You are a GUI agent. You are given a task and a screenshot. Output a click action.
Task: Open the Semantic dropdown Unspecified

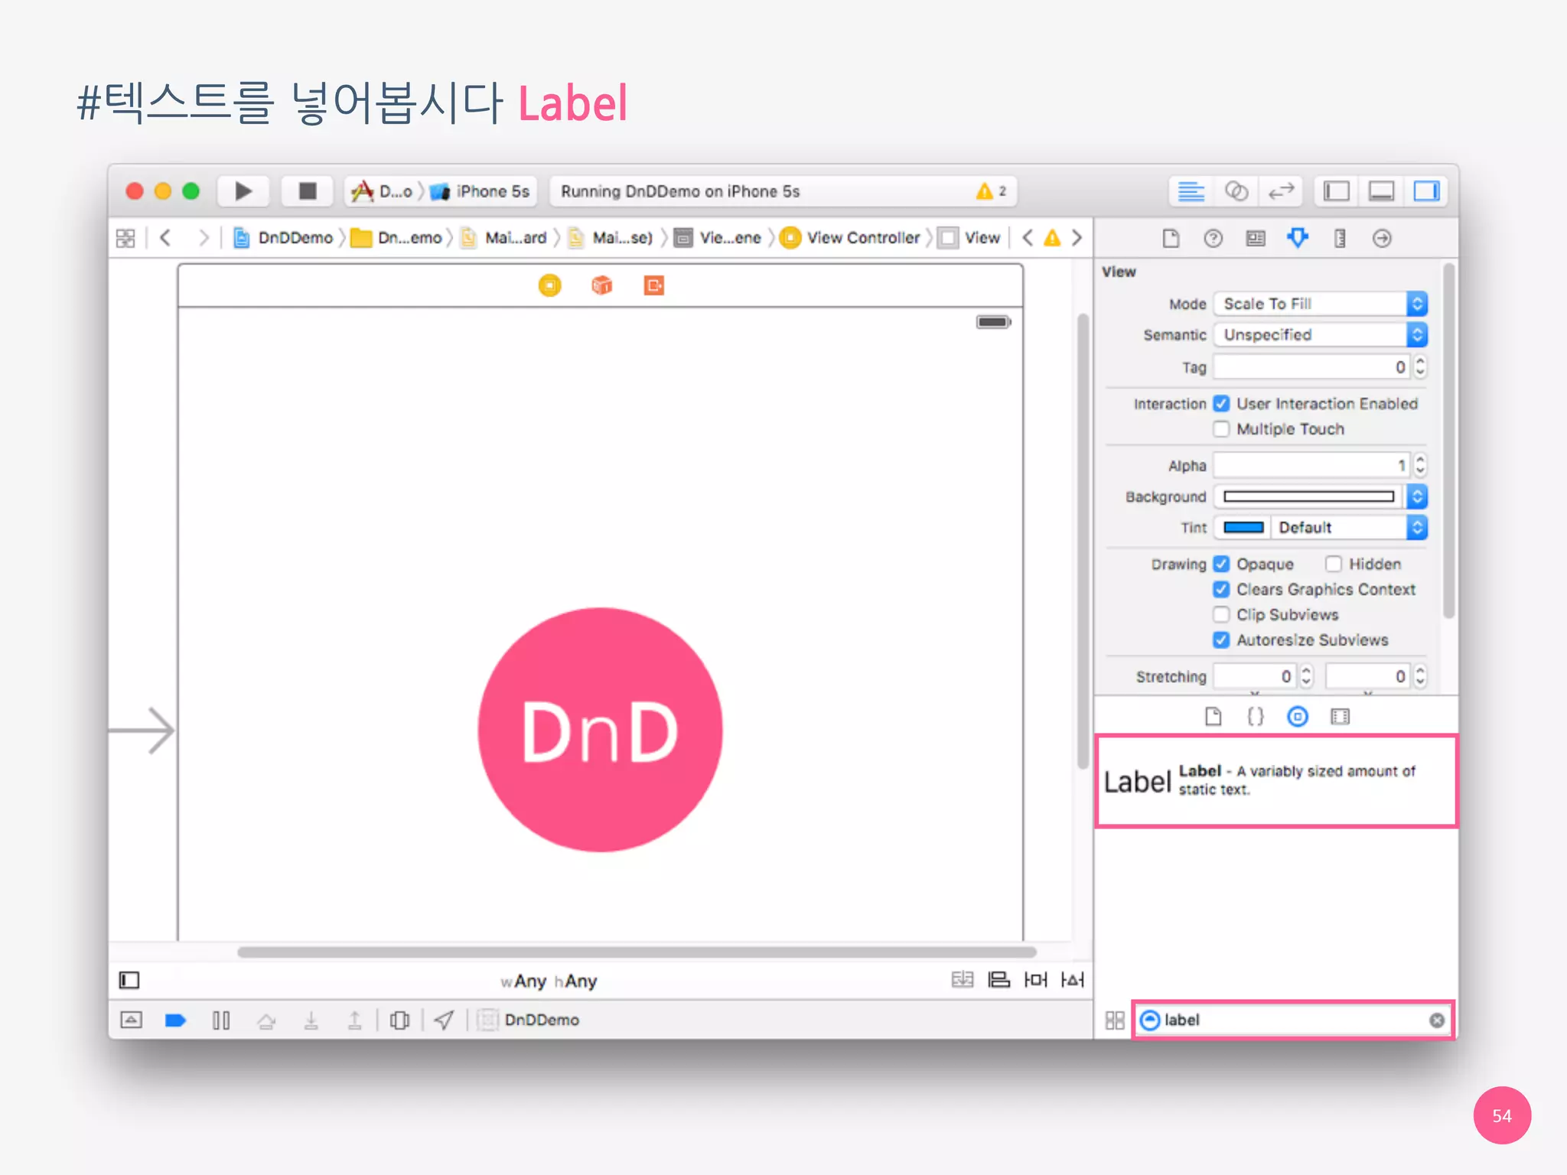pyautogui.click(x=1321, y=335)
